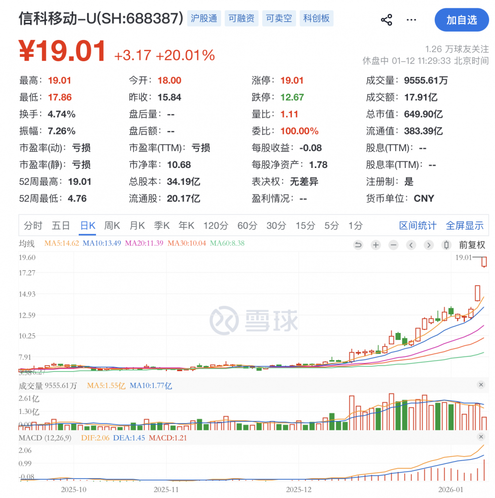The image size is (495, 498).
Task: Switch to the 分时 intraday chart tab
Action: click(33, 226)
